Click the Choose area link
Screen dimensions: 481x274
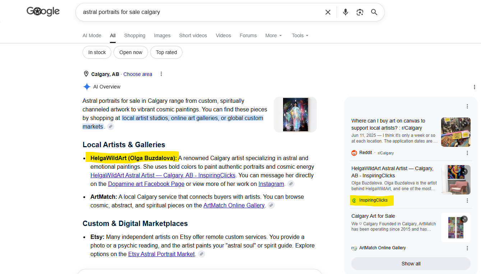[138, 74]
